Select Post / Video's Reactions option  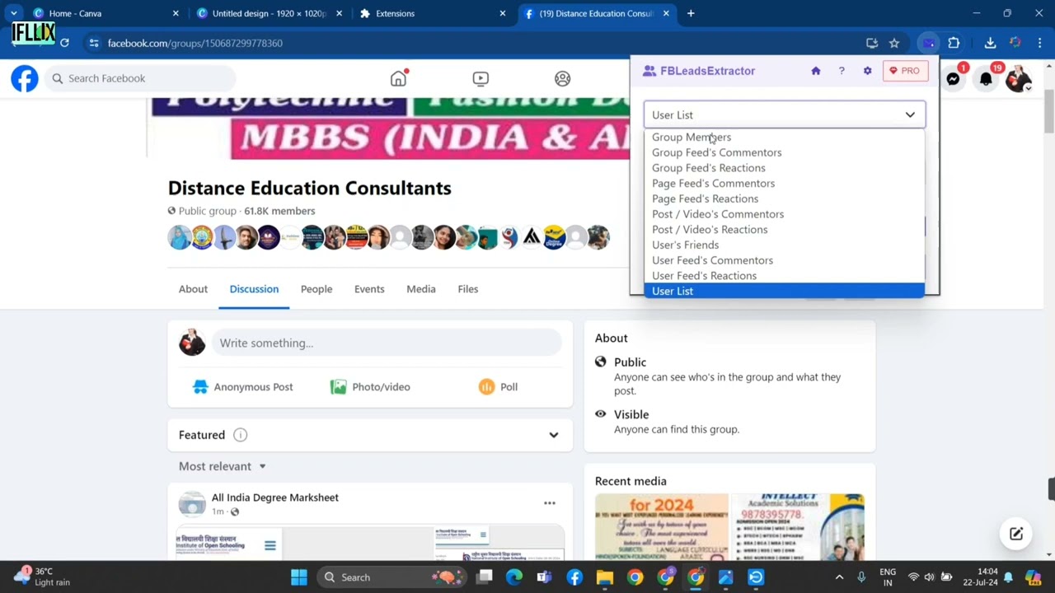click(x=784, y=230)
